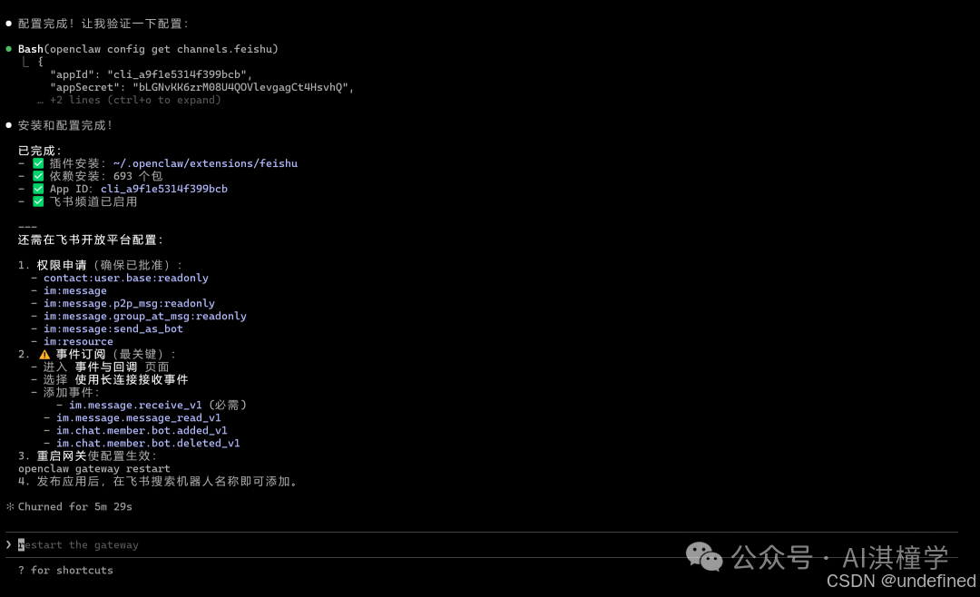The height and width of the screenshot is (597, 980).
Task: Click the green checkmark beside 依赖安装
Action: (x=38, y=176)
